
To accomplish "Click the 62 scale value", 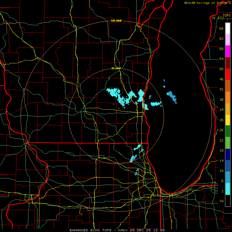I will point(221,39).
